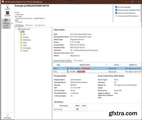Image resolution: width=142 pixels, height=120 pixels.
Task: Click the IT organizational unit icon
Action: point(21,32)
